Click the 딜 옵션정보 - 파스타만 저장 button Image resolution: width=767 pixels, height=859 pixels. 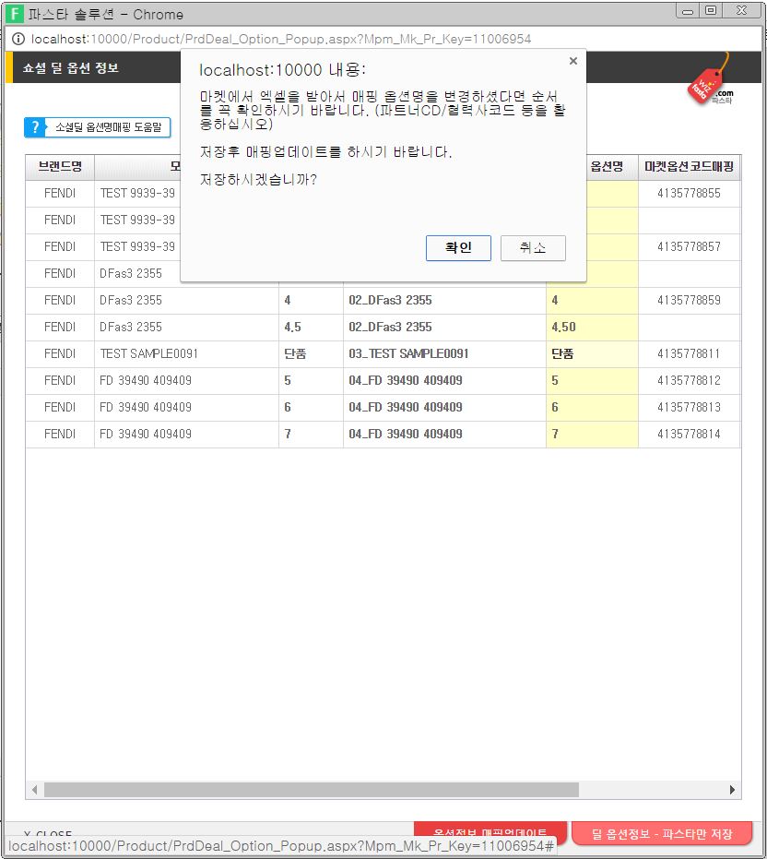point(661,834)
